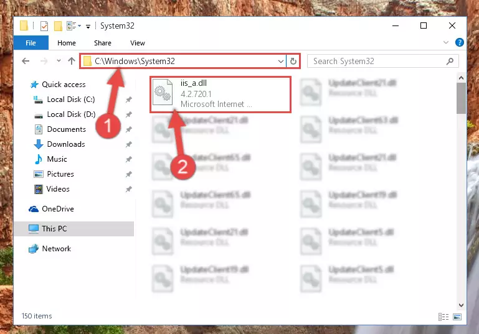
Task: Click the pin icon beside Videos
Action: click(x=128, y=190)
